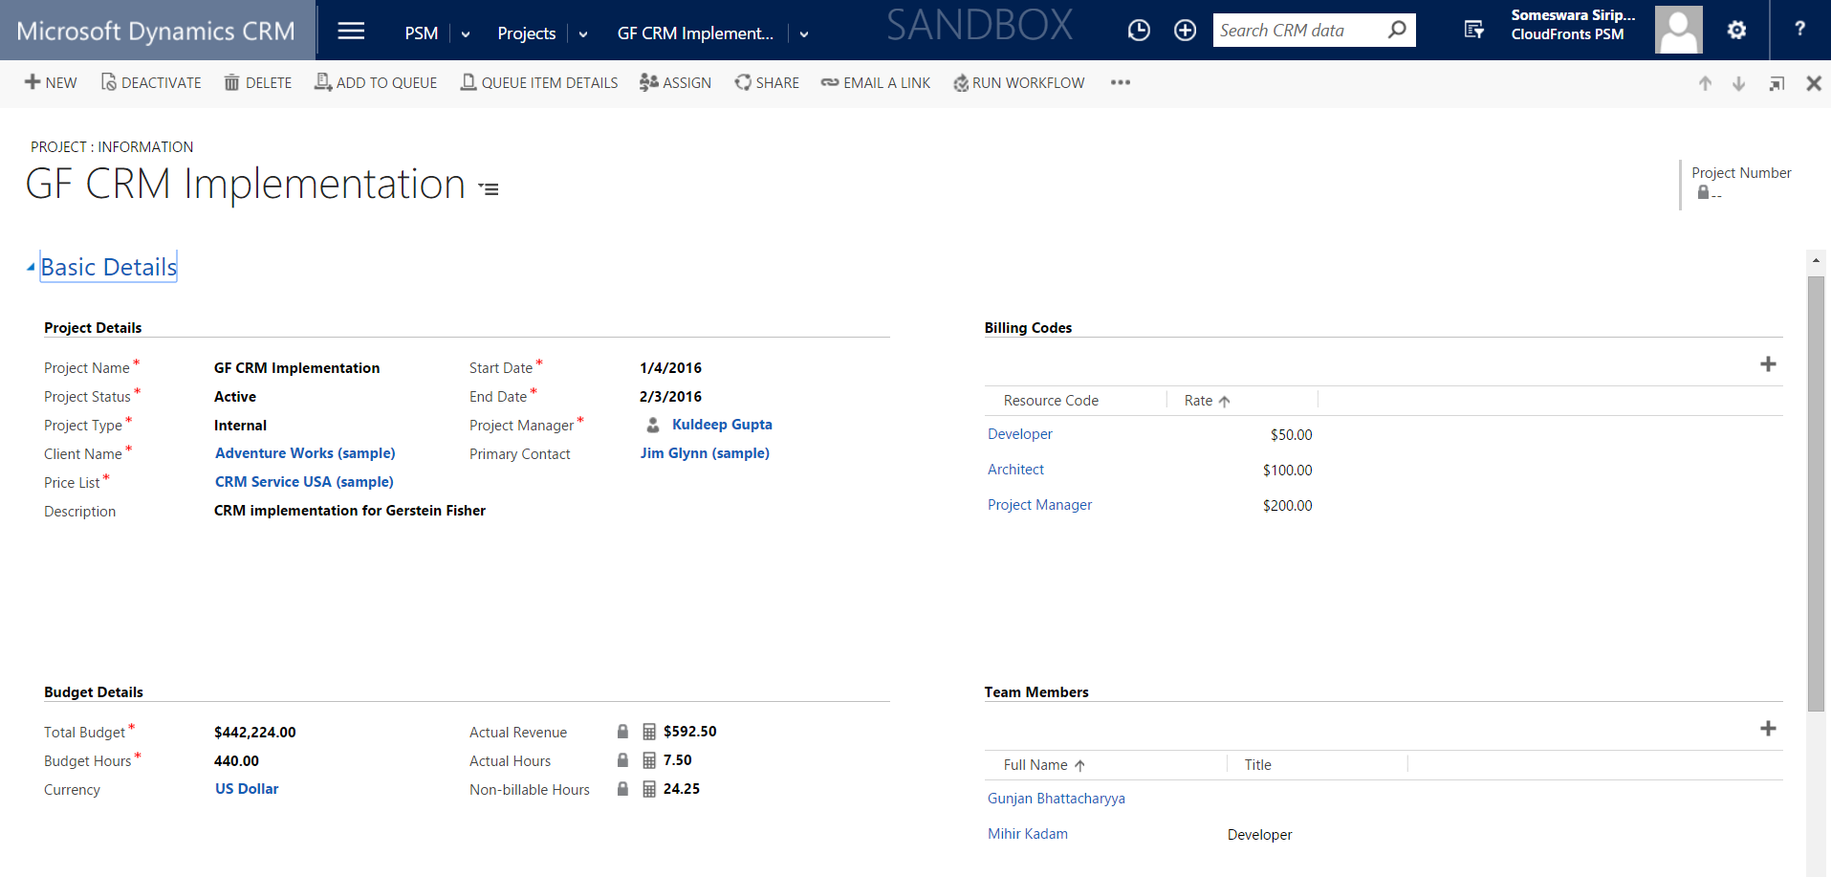Open Adventure Works (sample) client link

point(305,453)
